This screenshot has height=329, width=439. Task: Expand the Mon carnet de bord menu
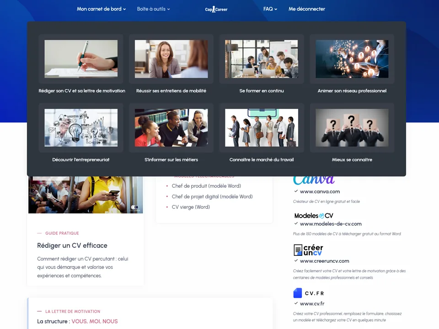[x=101, y=9]
